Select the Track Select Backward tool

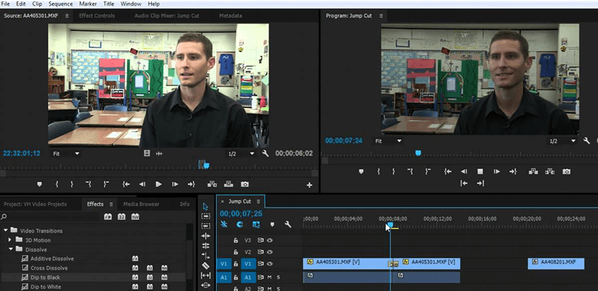point(205,226)
